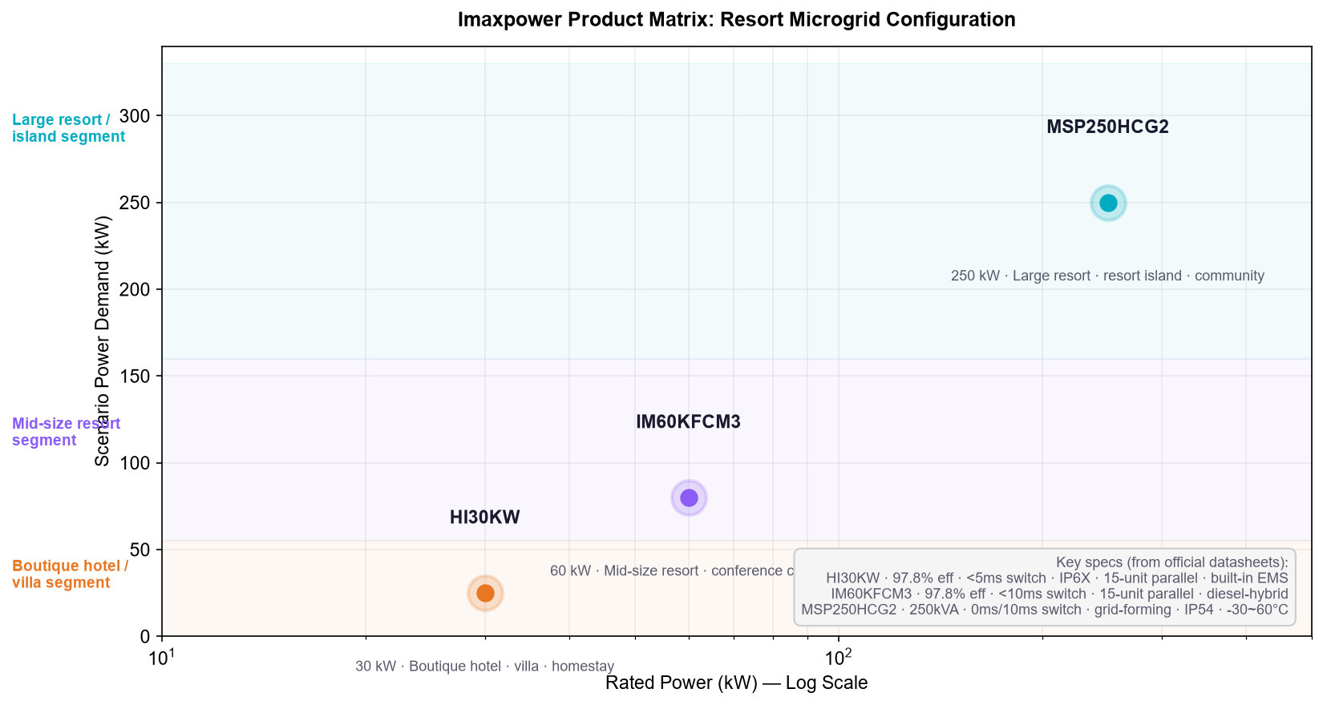1323x705 pixels.
Task: Click the HI30KW 97.8% eff specs line
Action: coord(1057,578)
